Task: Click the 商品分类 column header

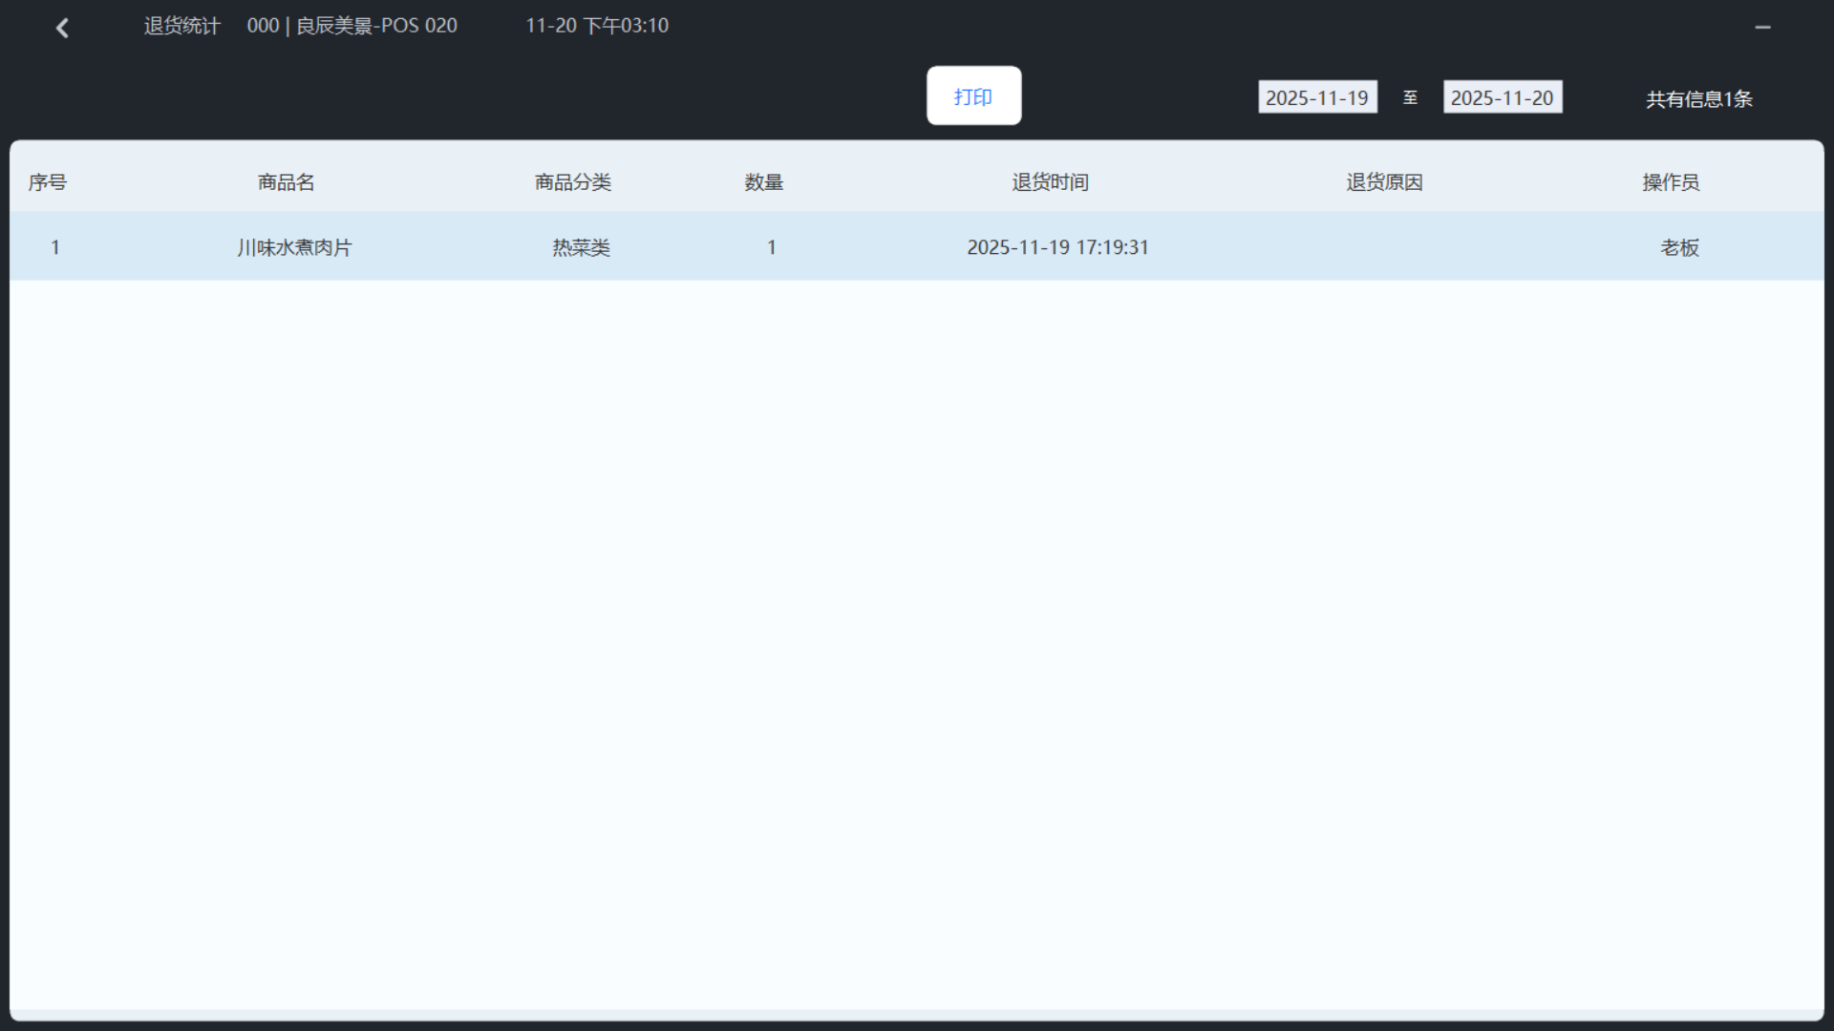Action: [x=572, y=182]
